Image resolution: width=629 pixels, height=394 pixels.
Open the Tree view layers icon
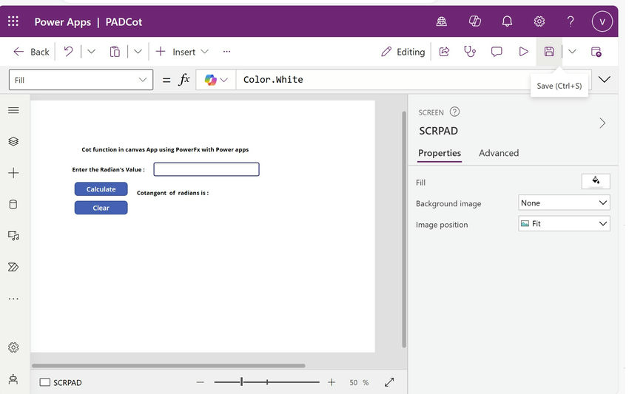(13, 141)
